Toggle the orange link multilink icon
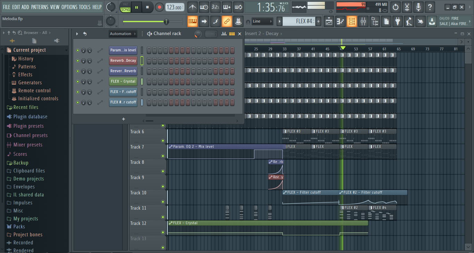Image resolution: width=474 pixels, height=253 pixels. point(227,22)
